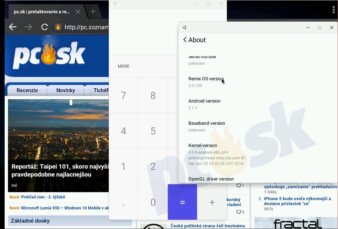Select the OpenGL driver version entry
338x229 pixels.
point(258,179)
